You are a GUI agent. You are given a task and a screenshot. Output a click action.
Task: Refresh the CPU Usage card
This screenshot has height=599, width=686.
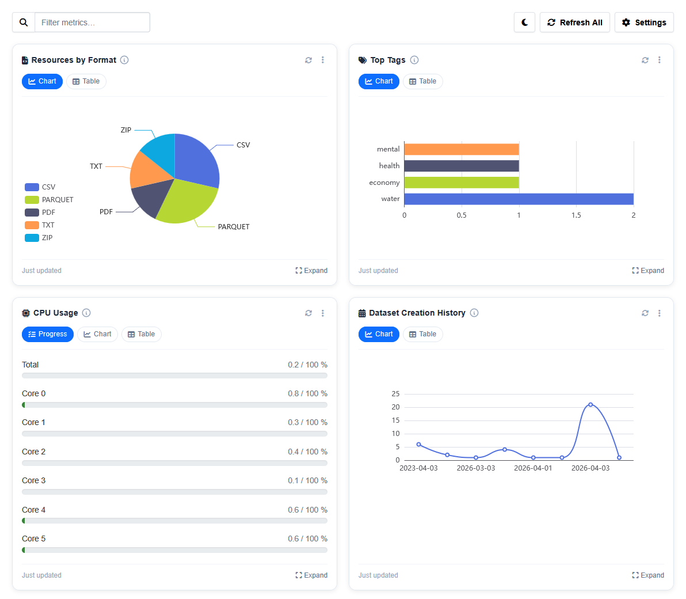coord(308,313)
